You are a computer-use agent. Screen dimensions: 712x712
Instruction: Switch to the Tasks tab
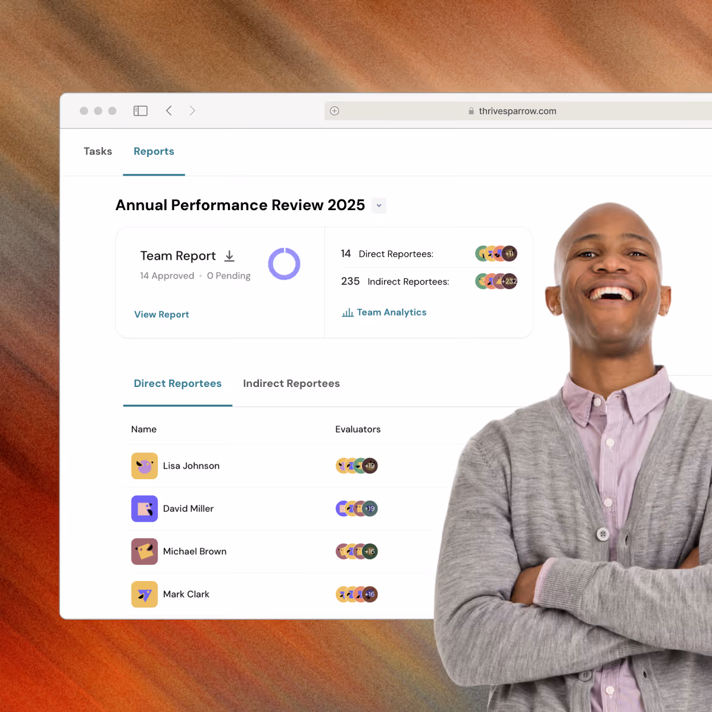(98, 151)
